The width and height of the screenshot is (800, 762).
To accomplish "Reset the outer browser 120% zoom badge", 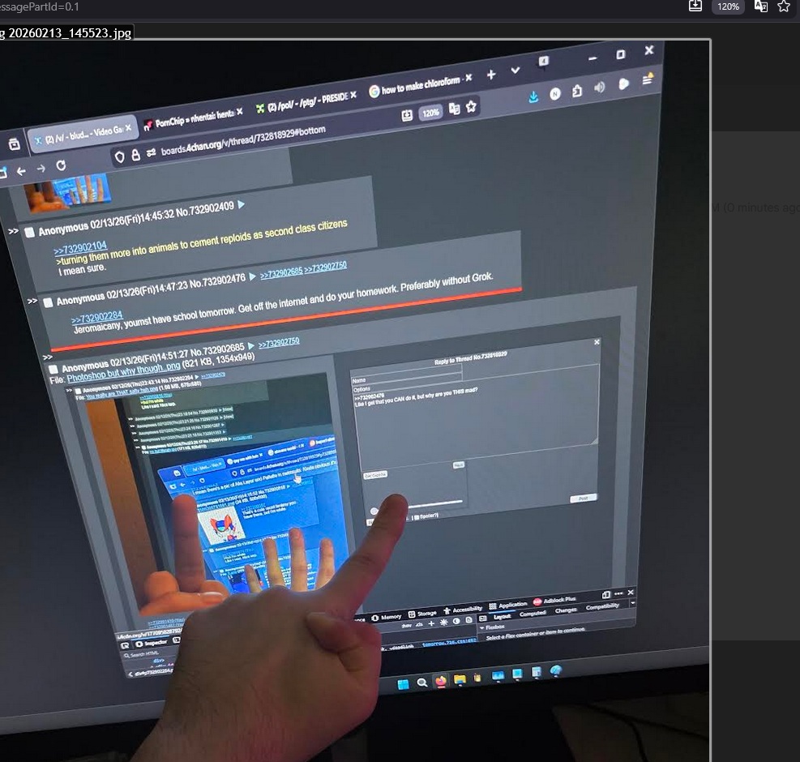I will (x=728, y=6).
